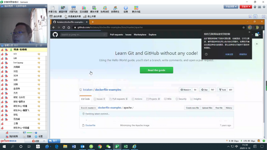Click 保留更改 in the proxy popup
Viewport: 267px width, 150px height.
[x=243, y=54]
